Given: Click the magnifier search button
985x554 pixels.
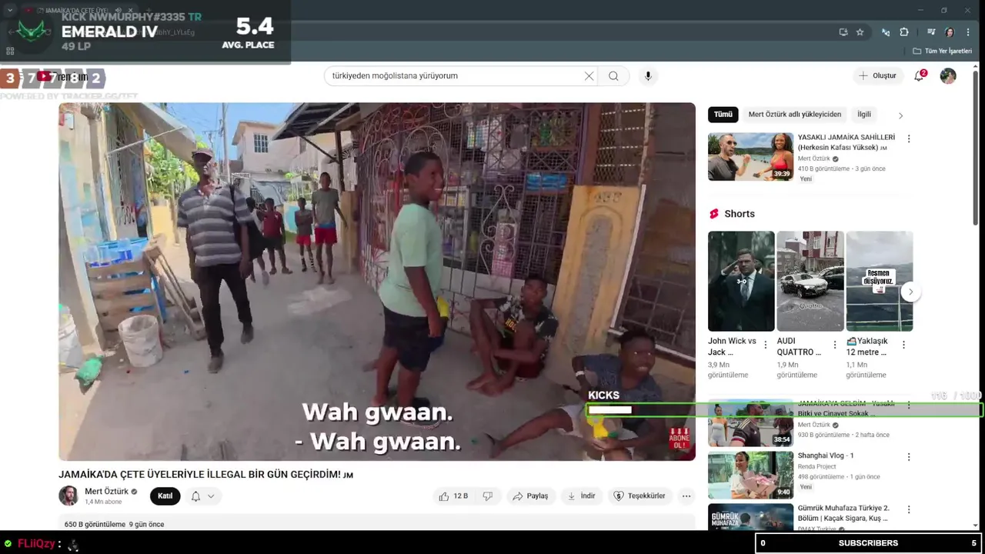Looking at the screenshot, I should click(x=613, y=76).
